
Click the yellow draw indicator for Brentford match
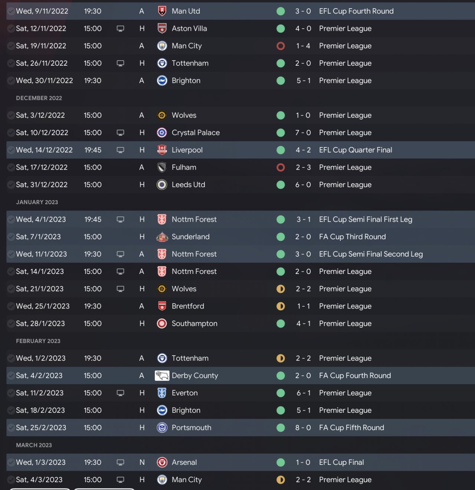281,306
